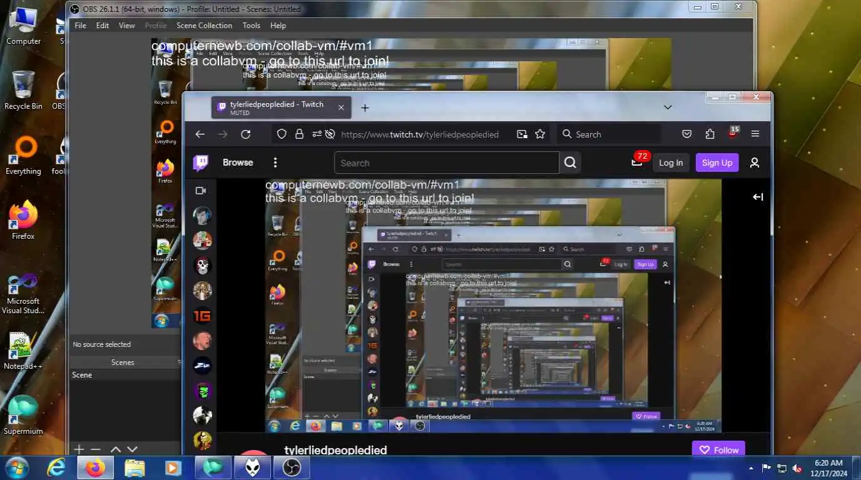Click the Twitch logo home icon
The image size is (861, 480).
[x=201, y=163]
